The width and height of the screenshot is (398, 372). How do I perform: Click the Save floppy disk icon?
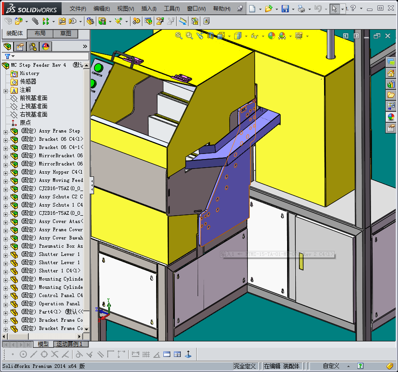point(285,9)
